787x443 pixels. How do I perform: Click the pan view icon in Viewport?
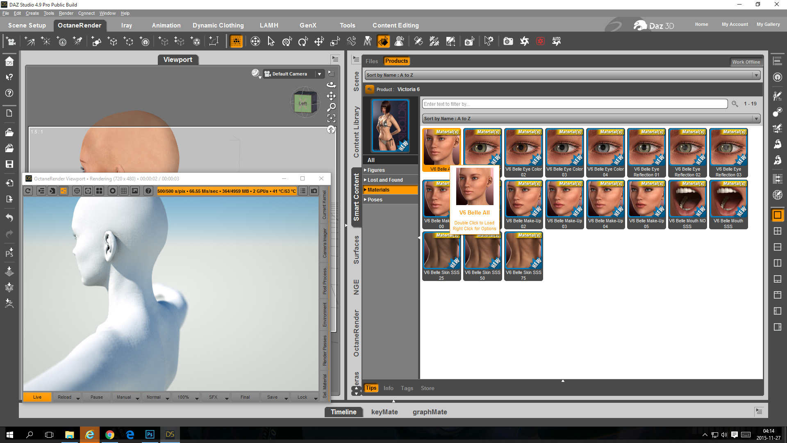331,96
